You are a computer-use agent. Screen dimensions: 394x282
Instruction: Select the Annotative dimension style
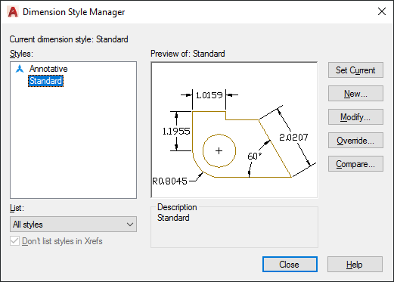pyautogui.click(x=48, y=69)
